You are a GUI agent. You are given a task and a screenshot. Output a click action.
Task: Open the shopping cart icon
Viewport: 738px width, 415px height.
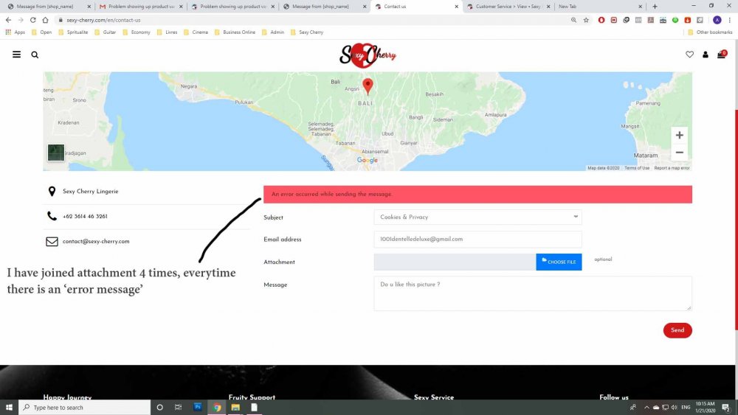click(721, 55)
